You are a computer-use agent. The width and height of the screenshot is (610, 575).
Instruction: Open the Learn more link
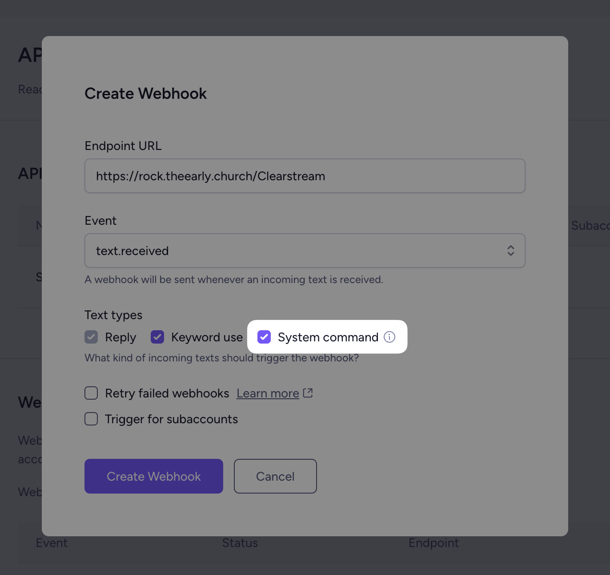(x=268, y=393)
